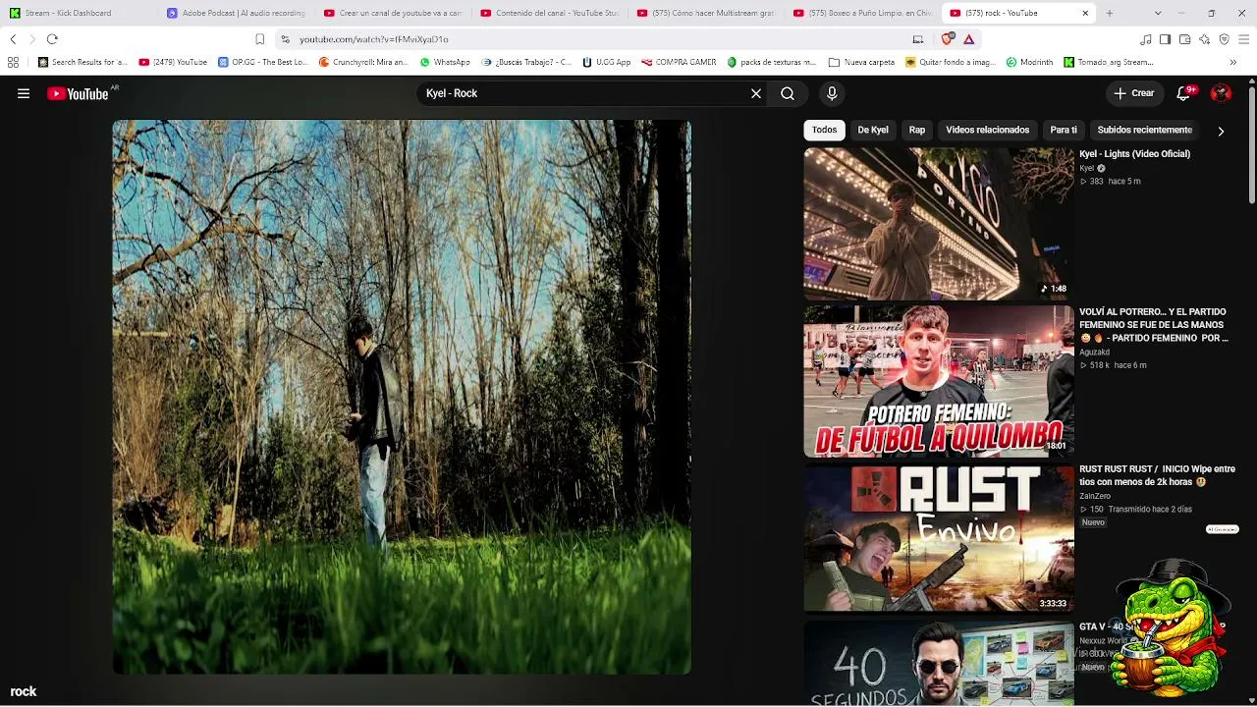
Task: Toggle the browser sidebar panel icon
Action: (x=1165, y=39)
